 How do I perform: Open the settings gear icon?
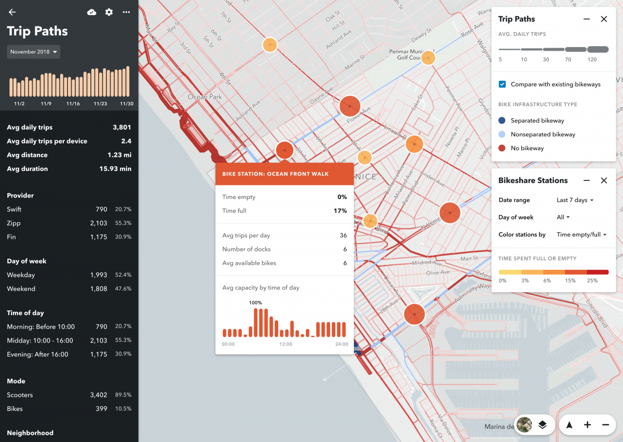[109, 12]
